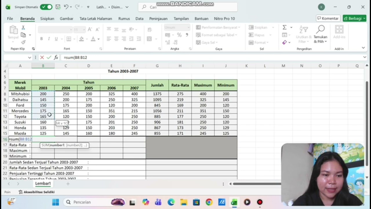Cancel the formula with the X icon
This screenshot has width=371, height=209.
(42, 57)
